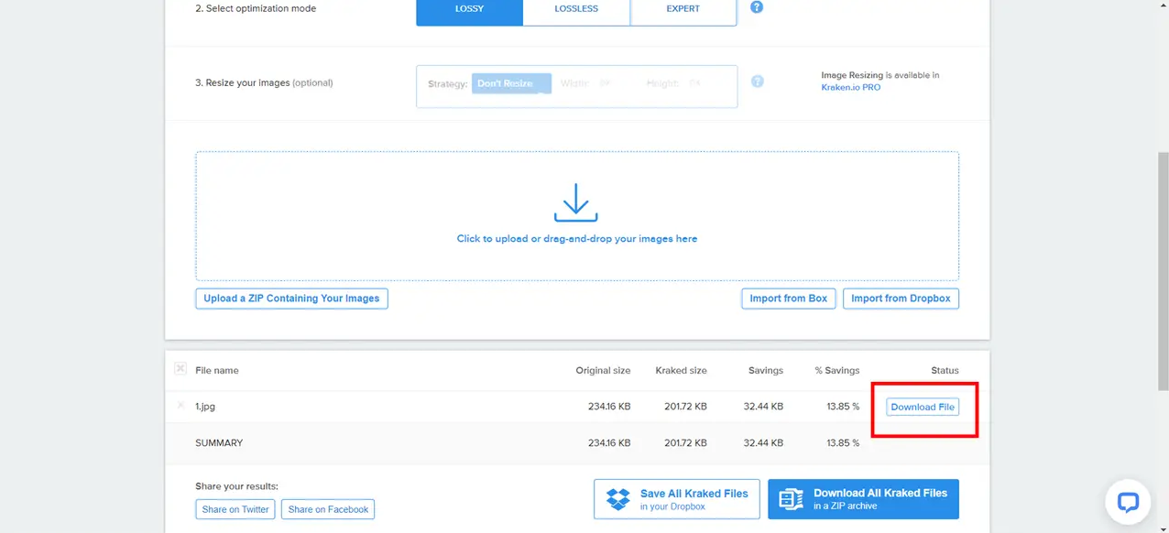Open the Don't Resize strategy dropdown

(x=510, y=83)
